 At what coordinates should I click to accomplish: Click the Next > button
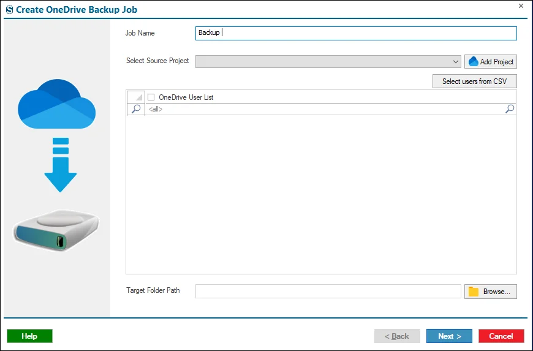449,336
